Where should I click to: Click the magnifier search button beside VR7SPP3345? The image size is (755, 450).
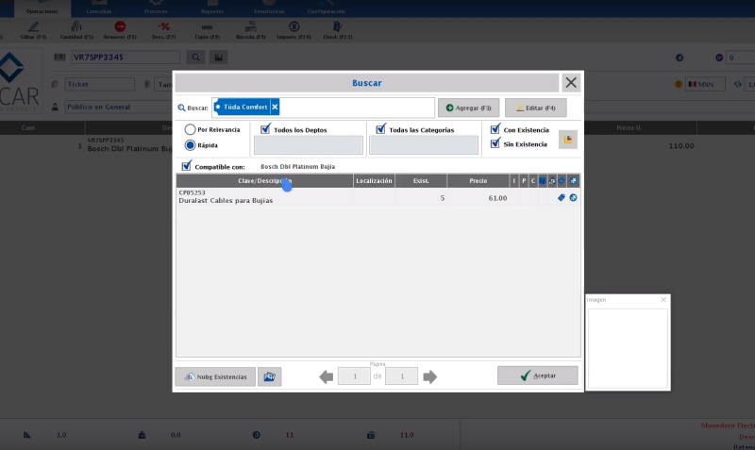click(x=195, y=58)
